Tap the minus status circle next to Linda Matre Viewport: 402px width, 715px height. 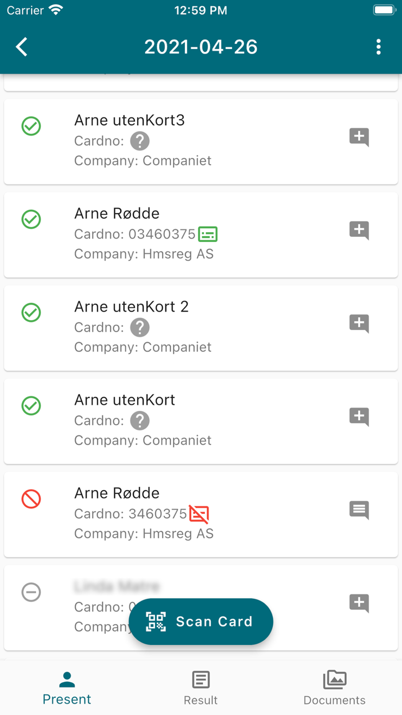point(31,593)
